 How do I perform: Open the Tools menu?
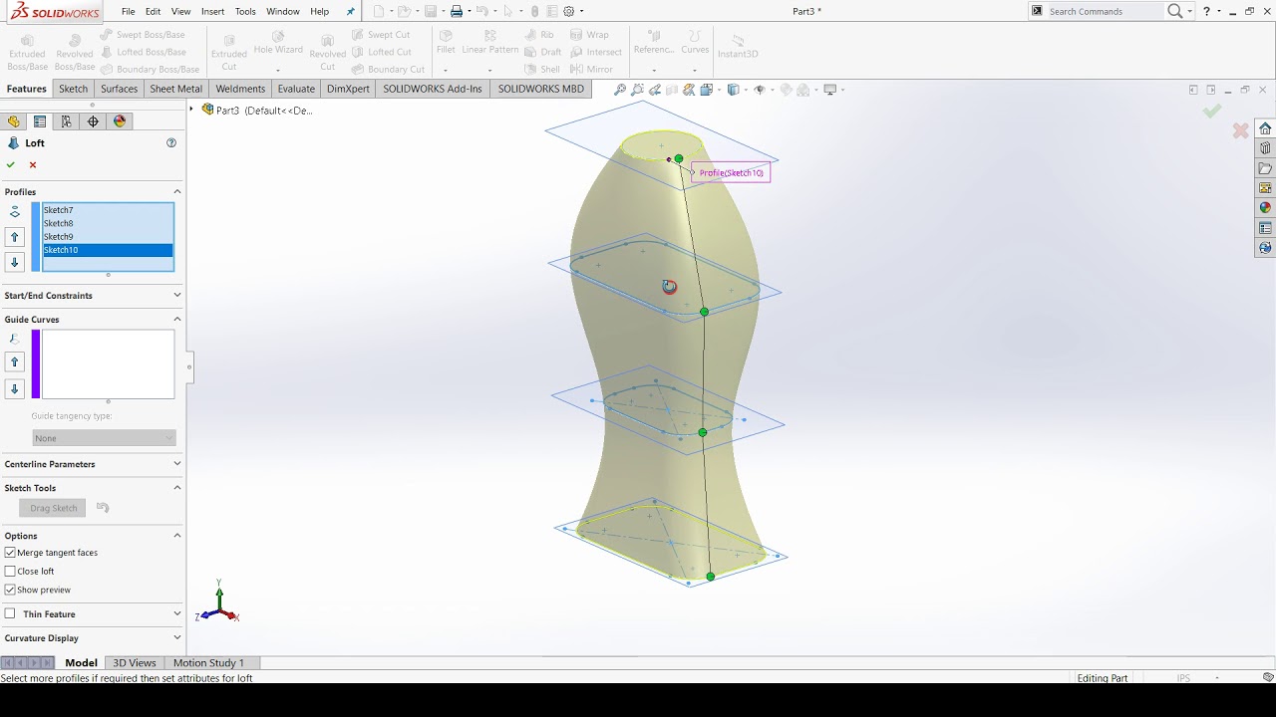pos(245,12)
